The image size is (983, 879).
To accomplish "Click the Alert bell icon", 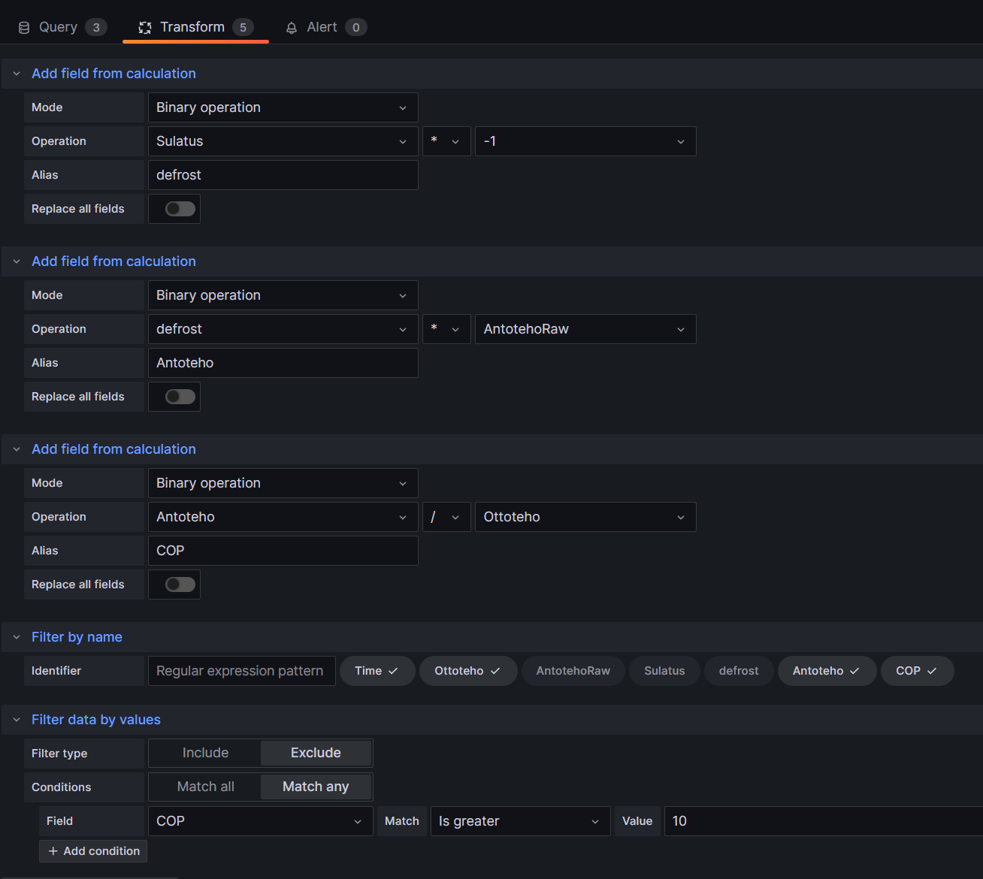I will click(292, 28).
